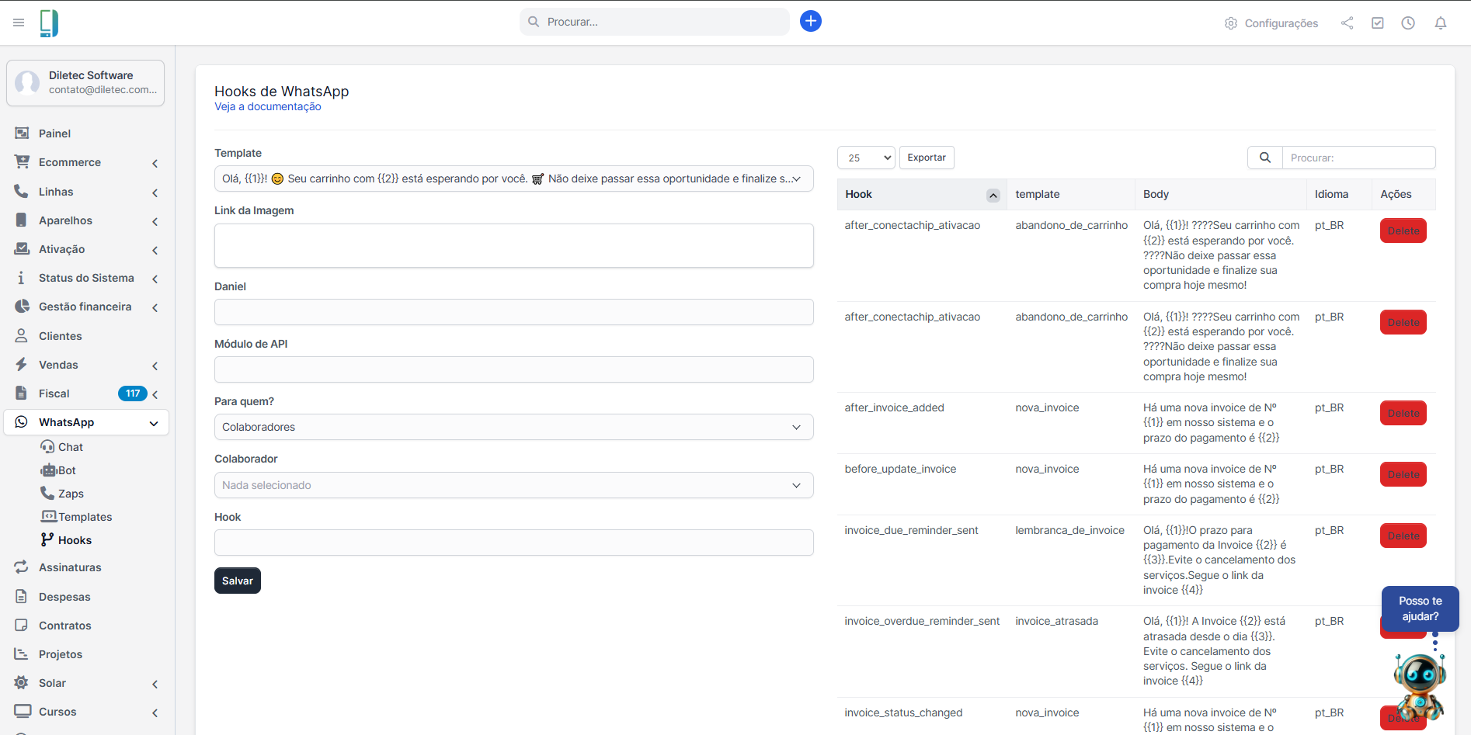Open the Template dropdown
Screen dimensions: 1471x735
(x=513, y=179)
